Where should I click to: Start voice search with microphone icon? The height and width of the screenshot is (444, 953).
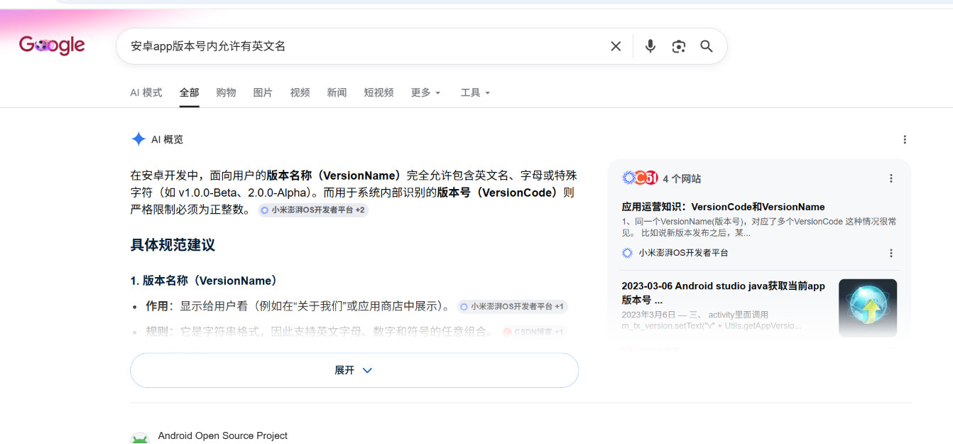click(650, 46)
